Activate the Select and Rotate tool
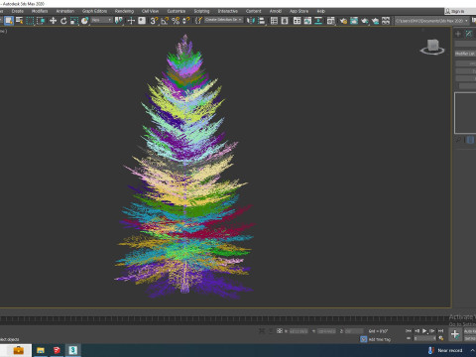This screenshot has height=357, width=476. click(63, 21)
